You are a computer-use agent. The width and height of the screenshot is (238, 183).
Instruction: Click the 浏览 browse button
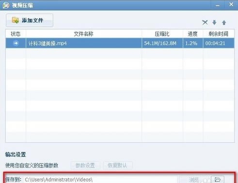tap(194, 180)
